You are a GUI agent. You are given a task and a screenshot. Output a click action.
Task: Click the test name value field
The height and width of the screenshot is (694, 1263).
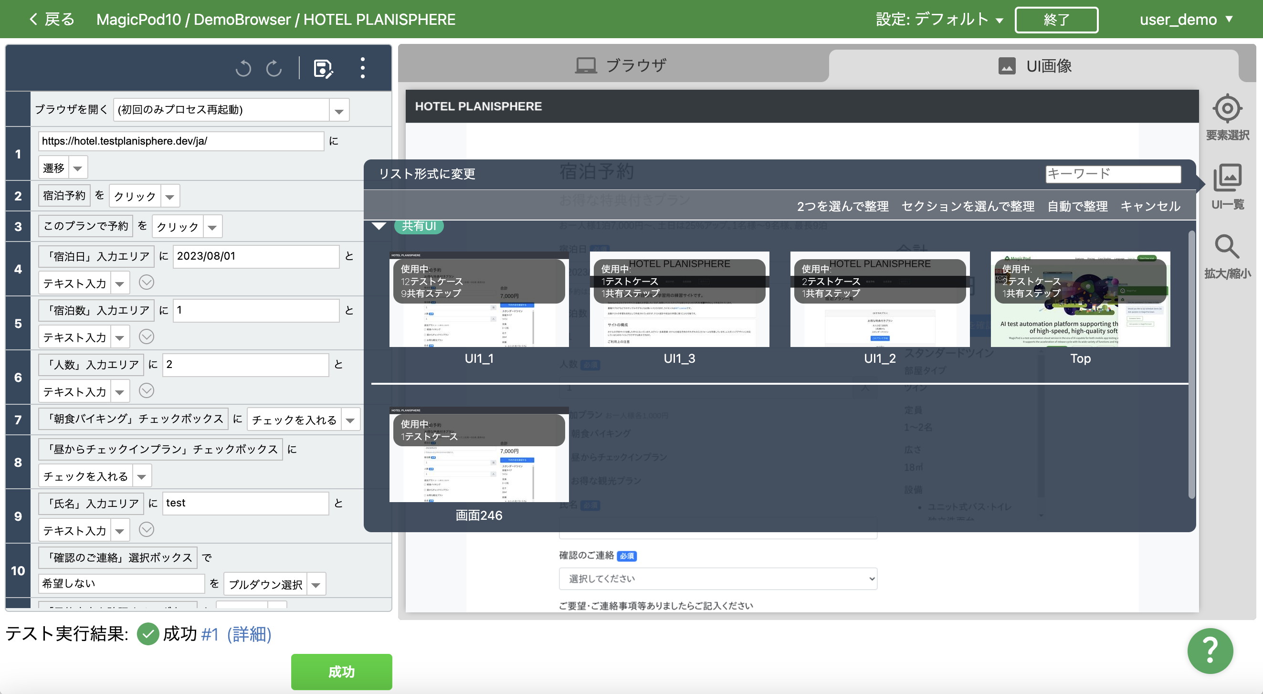245,504
